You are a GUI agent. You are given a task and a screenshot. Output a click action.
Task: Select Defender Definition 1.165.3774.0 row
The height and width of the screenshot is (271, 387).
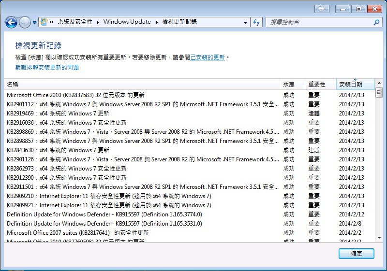[189, 214]
